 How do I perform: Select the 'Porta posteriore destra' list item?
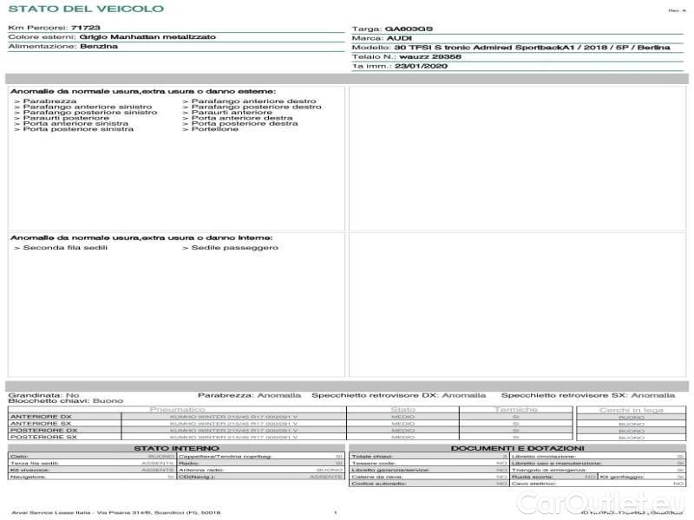click(x=245, y=123)
